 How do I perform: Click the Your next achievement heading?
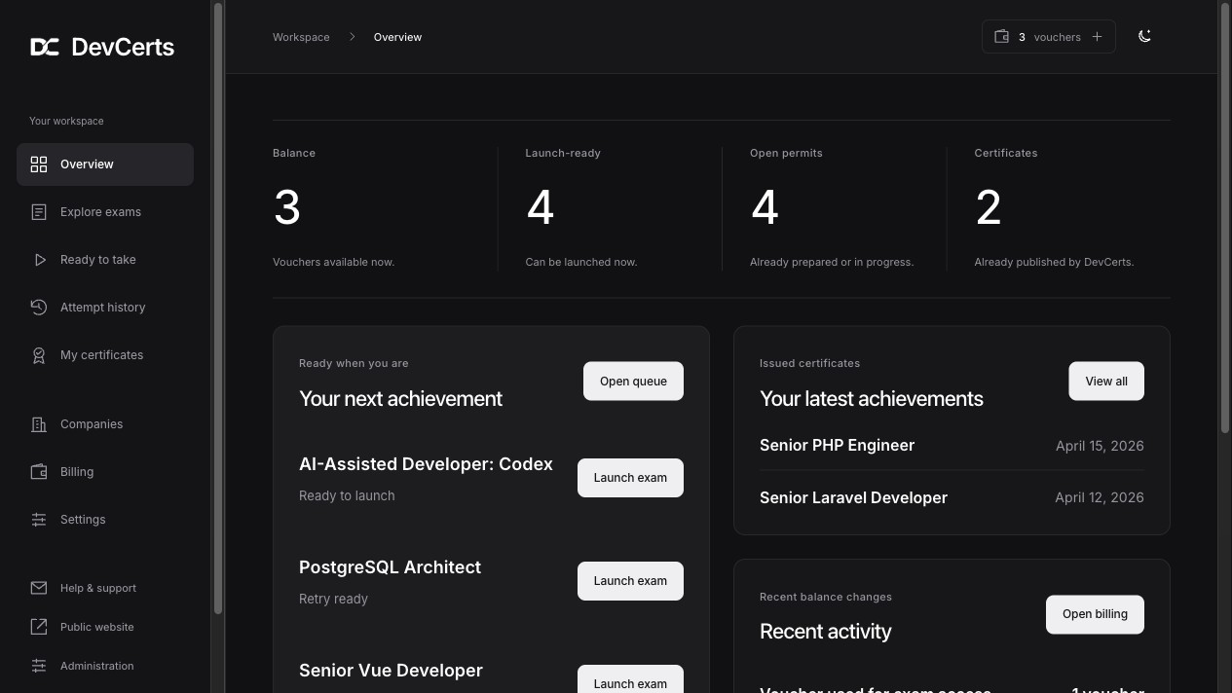click(x=400, y=399)
